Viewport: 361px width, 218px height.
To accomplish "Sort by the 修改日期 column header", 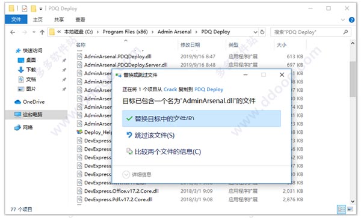I will (190, 45).
